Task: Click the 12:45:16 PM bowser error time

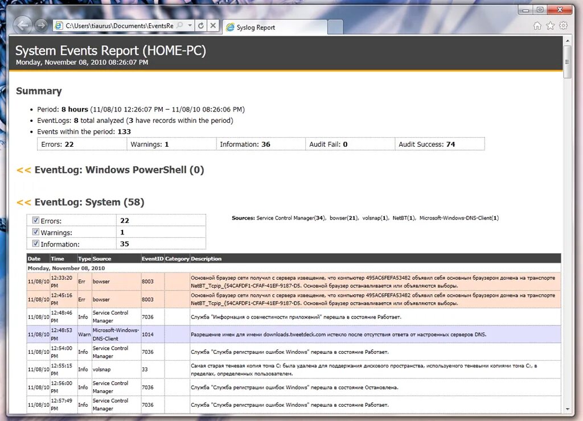Action: click(61, 299)
